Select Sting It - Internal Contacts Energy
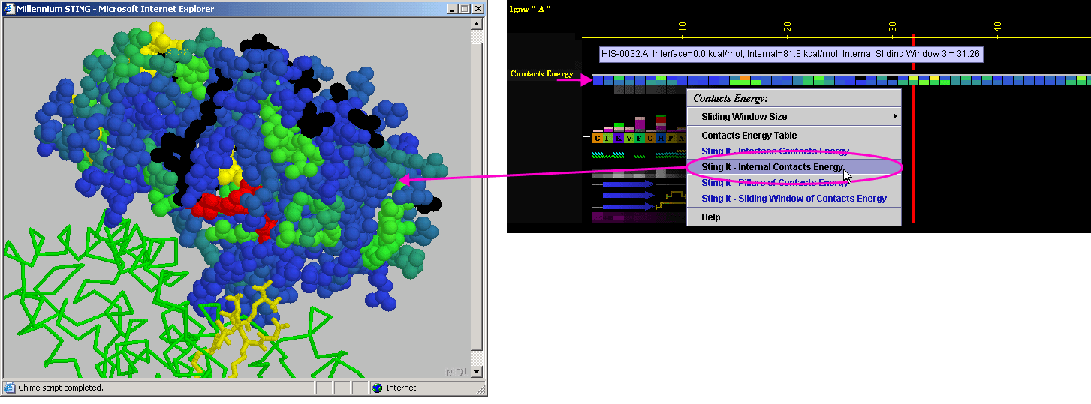Screen dimensions: 1091x404 point(794,167)
